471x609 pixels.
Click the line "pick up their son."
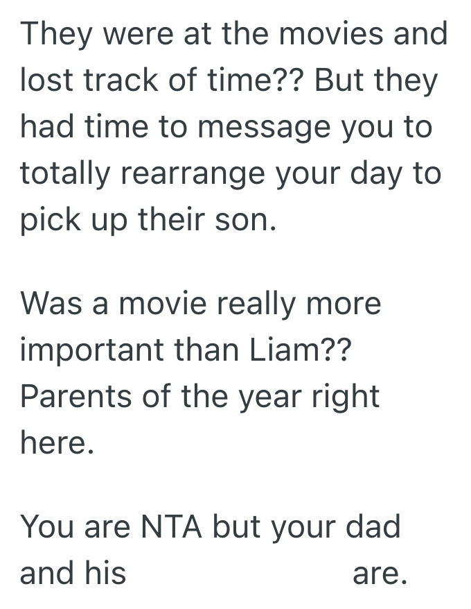coord(148,220)
